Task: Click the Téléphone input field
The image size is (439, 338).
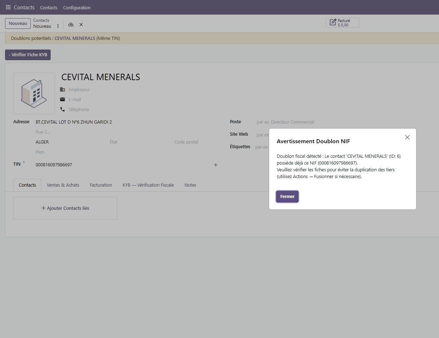Action: coord(143,109)
